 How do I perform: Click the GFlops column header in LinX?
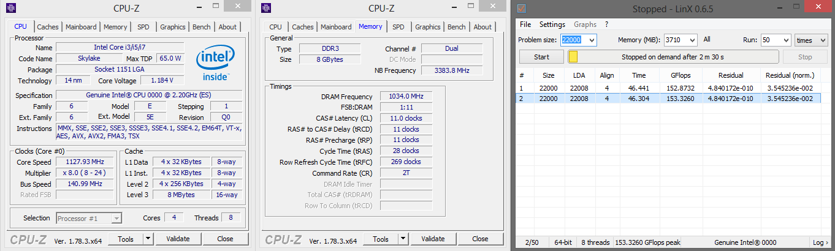(x=681, y=75)
